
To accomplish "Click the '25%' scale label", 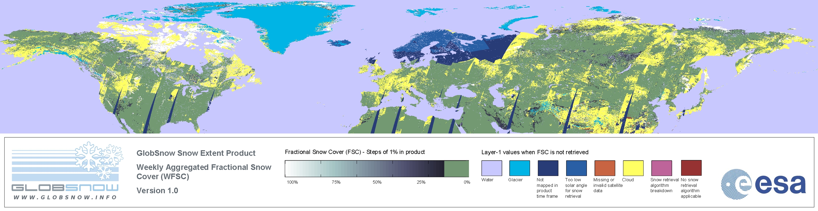I will point(421,182).
